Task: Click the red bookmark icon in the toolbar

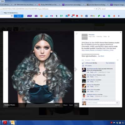Action: (x=77, y=16)
